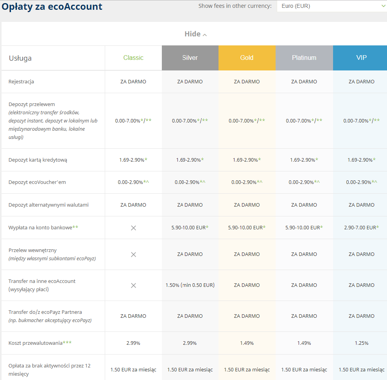Viewport: 387px width, 380px height.
Task: Click Platinum currency conversion cost 1.49%
Action: [304, 343]
